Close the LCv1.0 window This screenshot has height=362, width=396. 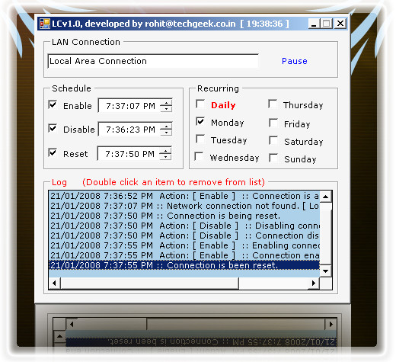tap(340, 24)
